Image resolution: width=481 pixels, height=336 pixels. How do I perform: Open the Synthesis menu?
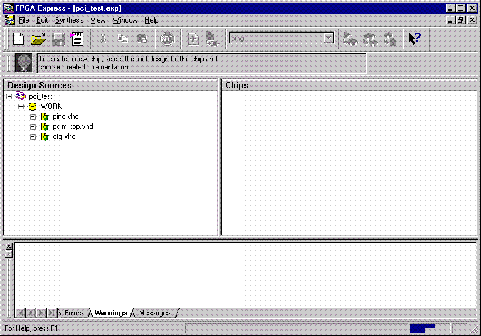[69, 20]
